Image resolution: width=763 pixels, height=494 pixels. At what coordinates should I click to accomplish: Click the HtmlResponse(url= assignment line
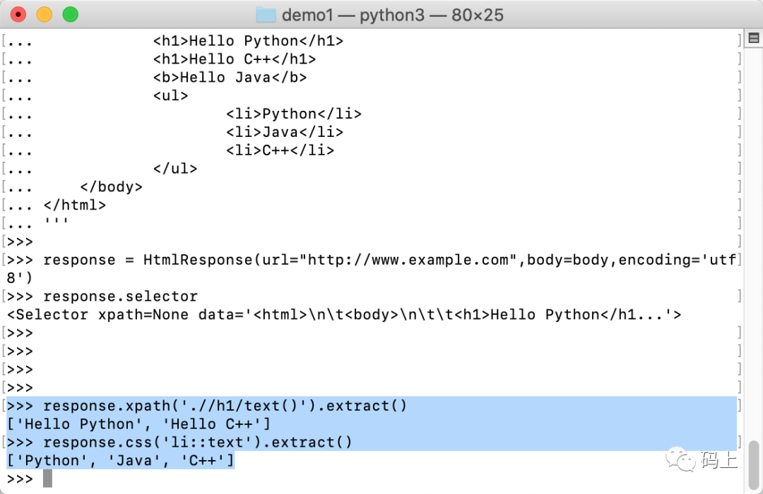click(372, 268)
